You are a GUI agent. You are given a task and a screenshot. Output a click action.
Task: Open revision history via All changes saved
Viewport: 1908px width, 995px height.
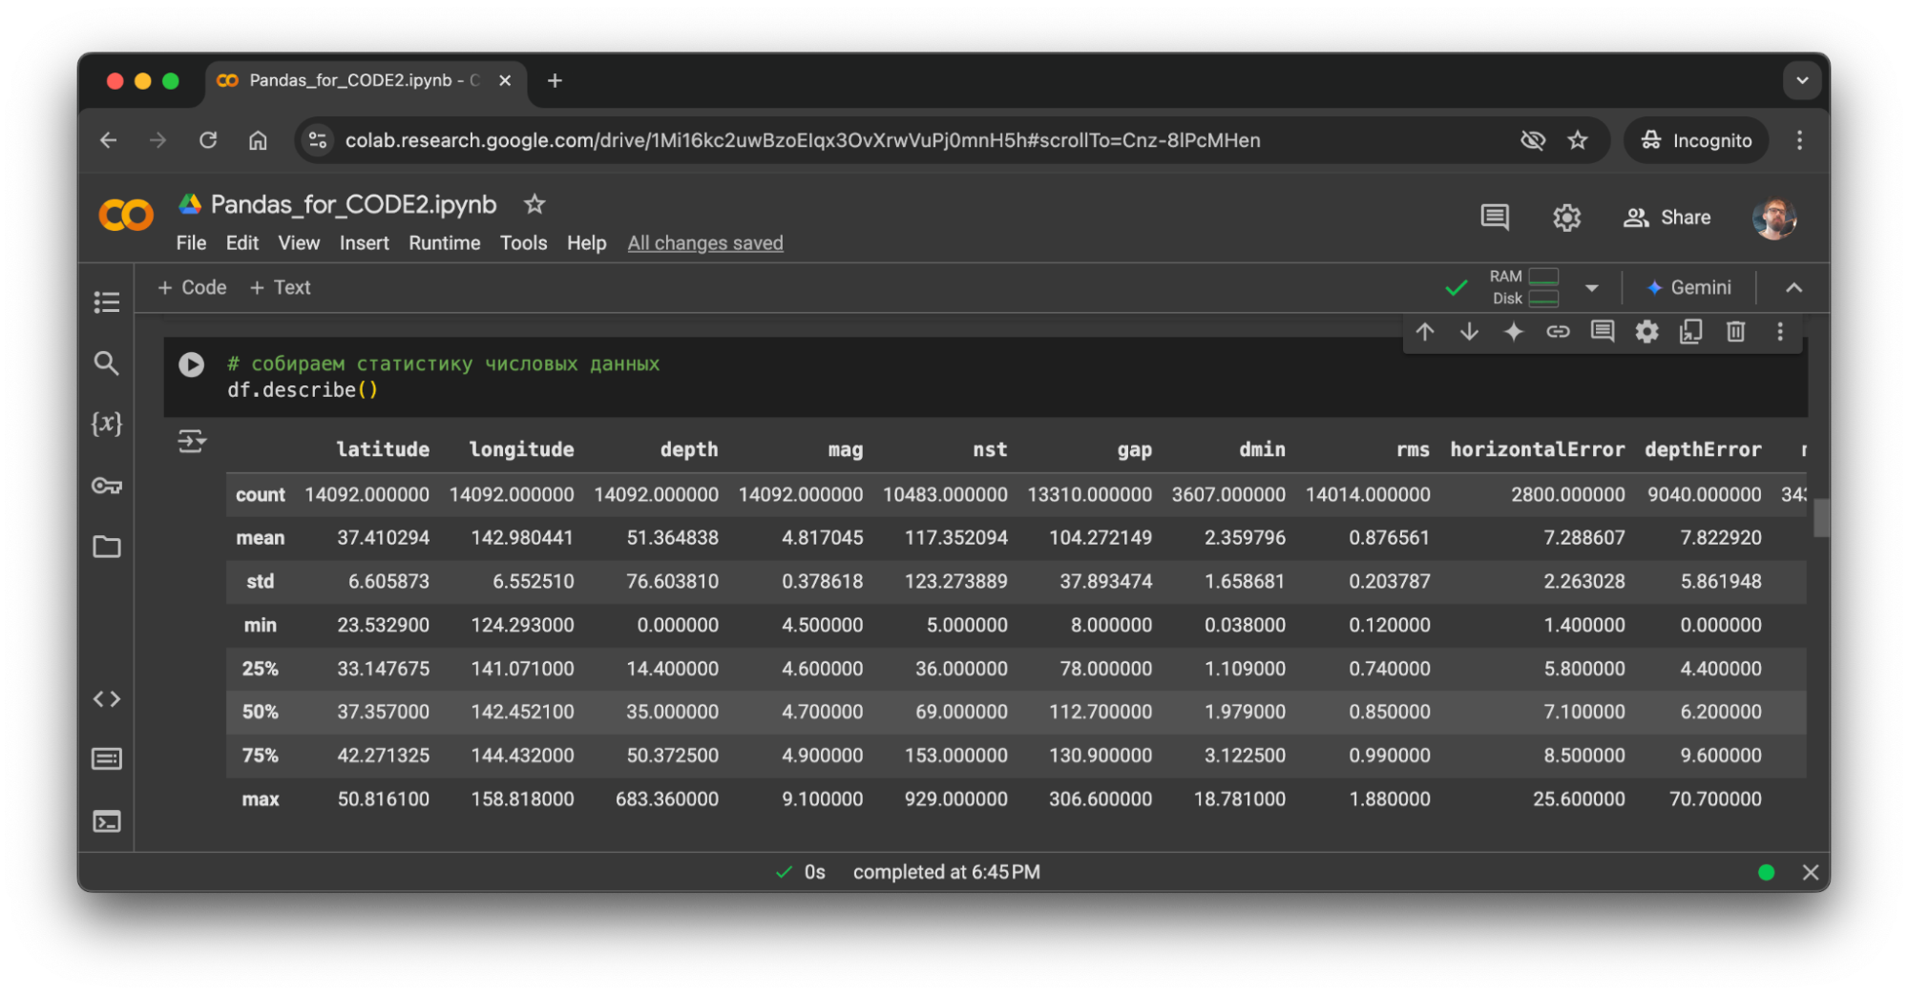tap(704, 243)
